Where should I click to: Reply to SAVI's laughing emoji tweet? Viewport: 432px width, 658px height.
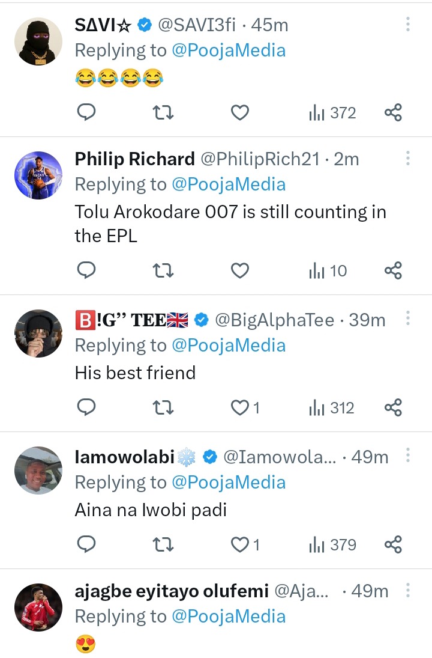[87, 112]
